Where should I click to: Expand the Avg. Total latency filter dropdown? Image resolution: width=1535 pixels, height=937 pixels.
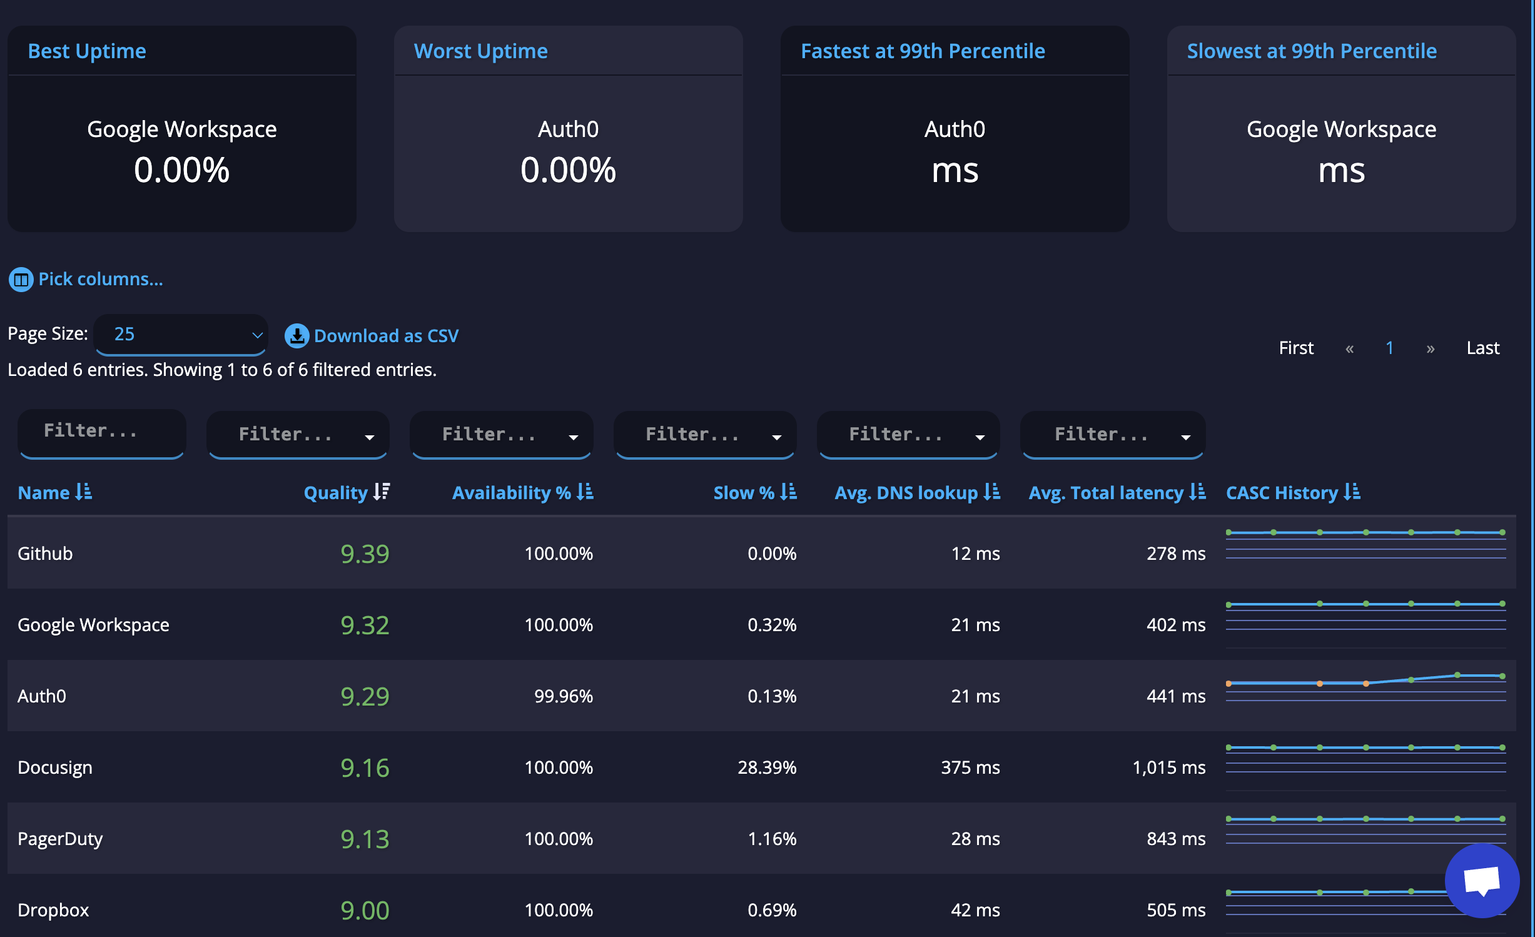pyautogui.click(x=1185, y=437)
